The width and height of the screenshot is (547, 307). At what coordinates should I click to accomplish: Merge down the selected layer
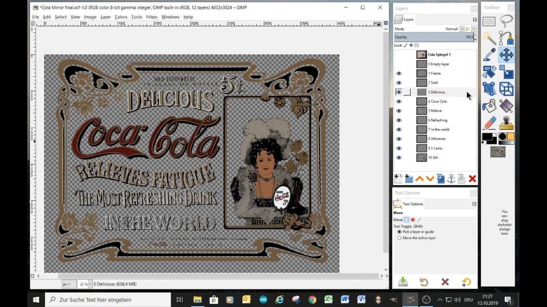pos(462,179)
